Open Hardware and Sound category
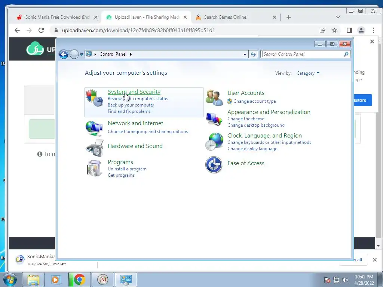 tap(135, 146)
